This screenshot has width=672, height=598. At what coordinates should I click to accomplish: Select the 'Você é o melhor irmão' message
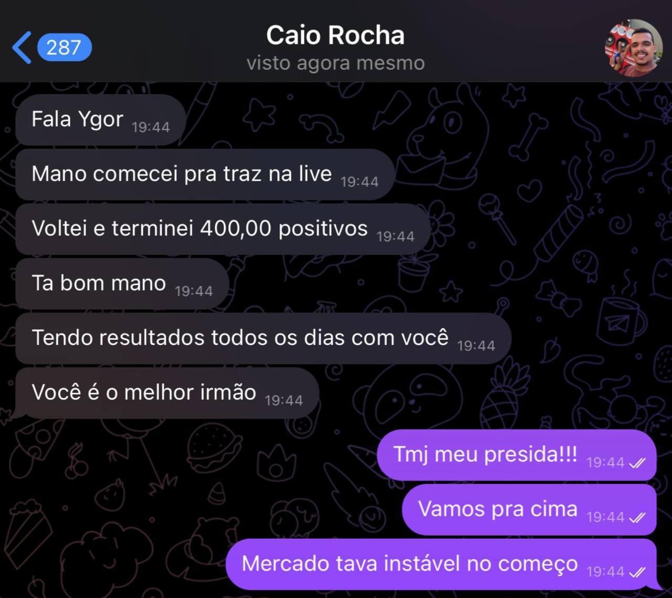click(167, 393)
